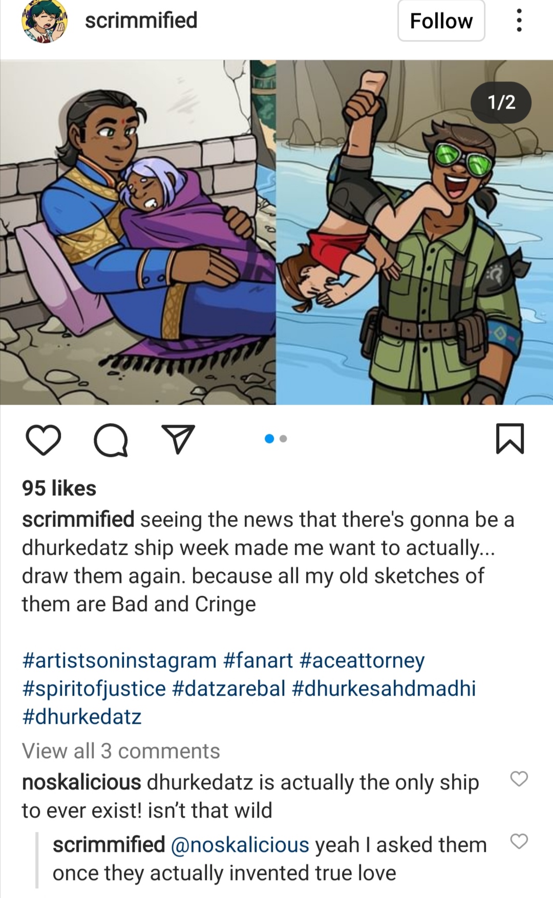
Task: Open the post artwork image
Action: pyautogui.click(x=276, y=232)
